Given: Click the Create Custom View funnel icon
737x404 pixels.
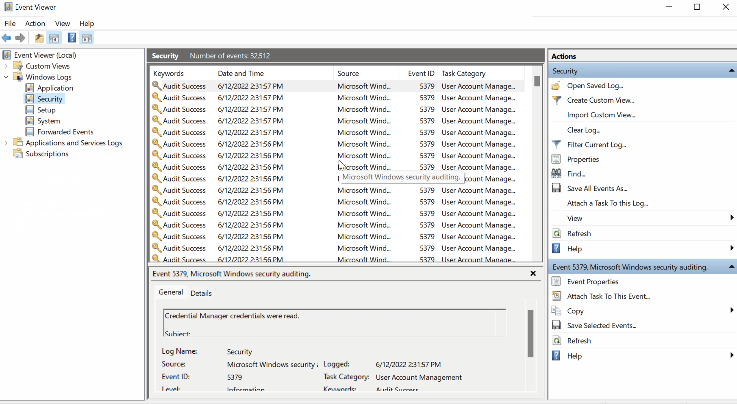Looking at the screenshot, I should coord(556,100).
